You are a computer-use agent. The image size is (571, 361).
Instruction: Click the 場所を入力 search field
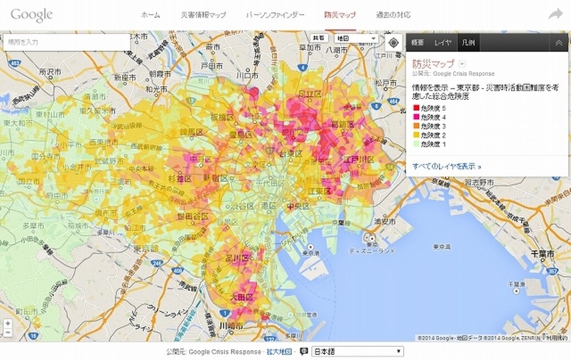[68, 42]
